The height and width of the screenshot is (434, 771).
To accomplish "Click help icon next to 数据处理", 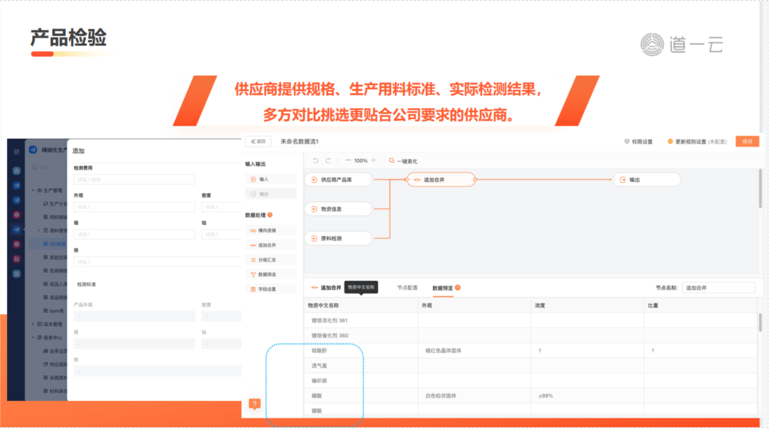I will pyautogui.click(x=270, y=215).
